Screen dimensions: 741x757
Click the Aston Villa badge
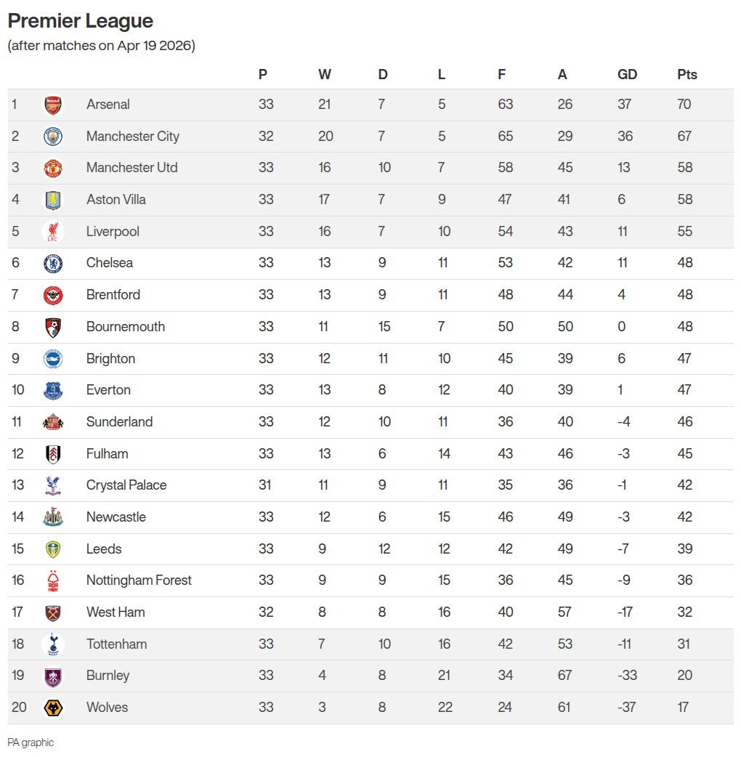53,200
